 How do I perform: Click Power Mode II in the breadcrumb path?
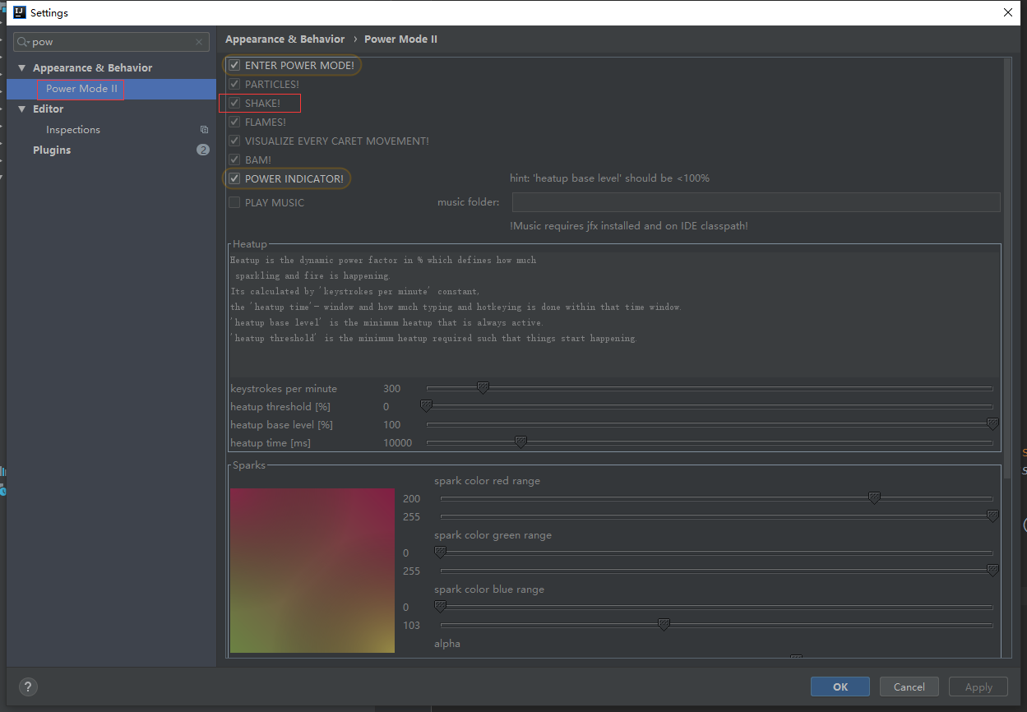400,39
